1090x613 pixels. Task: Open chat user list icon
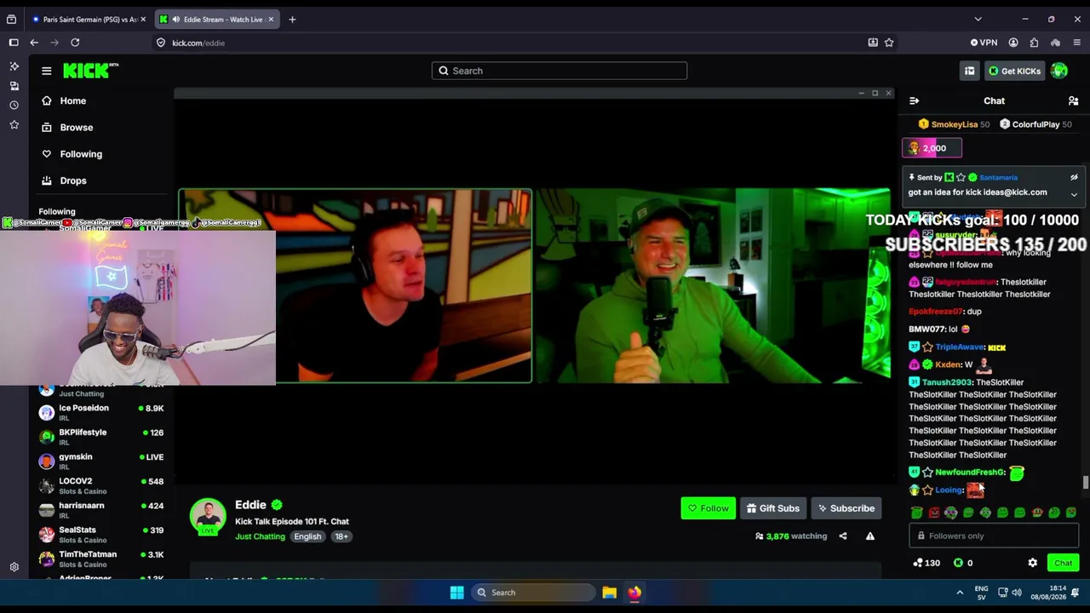tap(1073, 100)
